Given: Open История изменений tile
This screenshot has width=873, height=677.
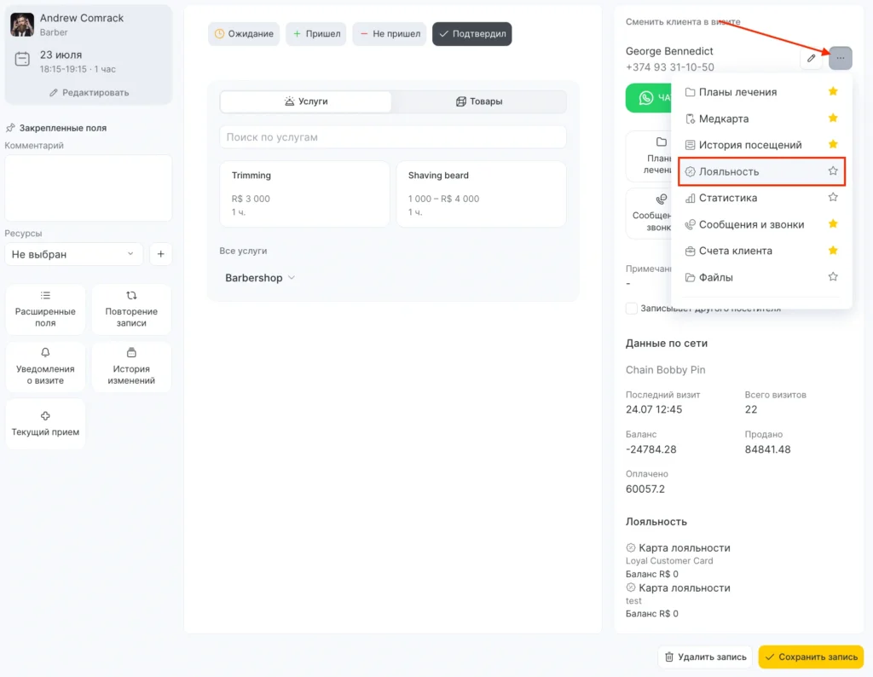Looking at the screenshot, I should pos(131,367).
